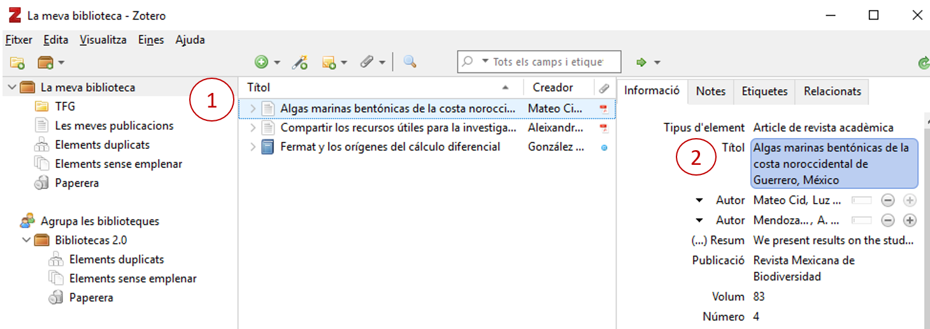Open the Visualitza menu
930x329 pixels.
pos(103,39)
